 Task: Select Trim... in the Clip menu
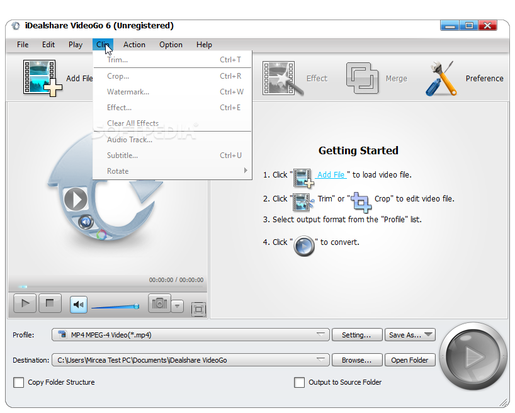[x=173, y=60]
